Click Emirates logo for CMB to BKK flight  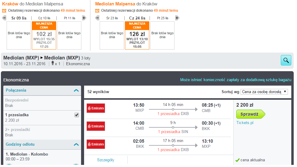click(x=96, y=126)
